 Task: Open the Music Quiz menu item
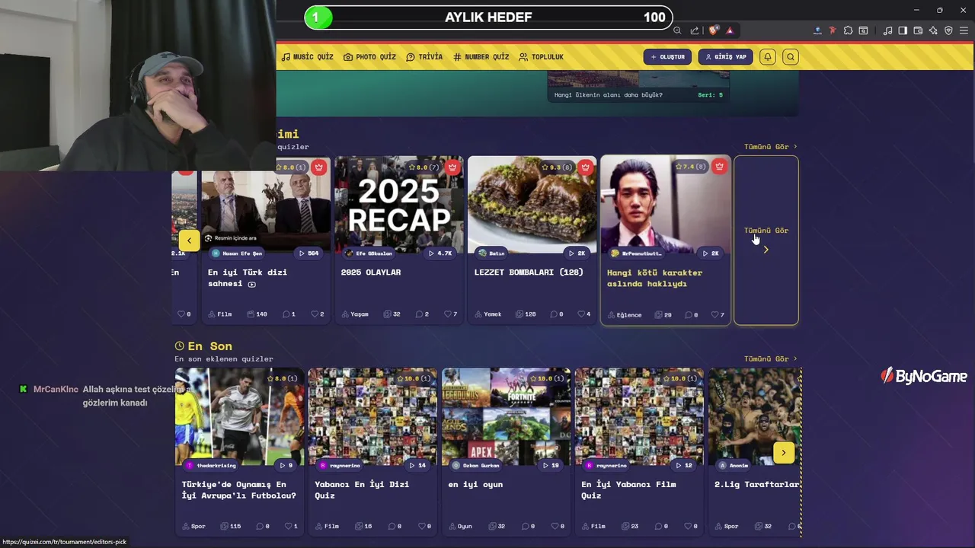pyautogui.click(x=307, y=57)
